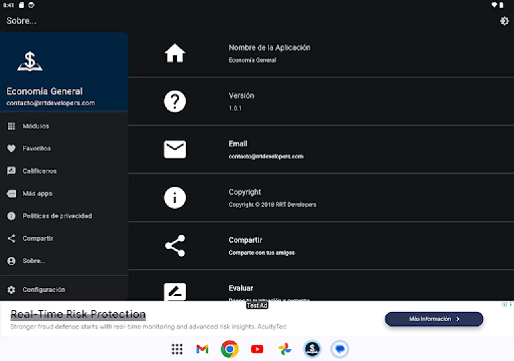This screenshot has height=361, width=514.
Task: Select the Módulos grid icon in sidebar
Action: pos(12,126)
